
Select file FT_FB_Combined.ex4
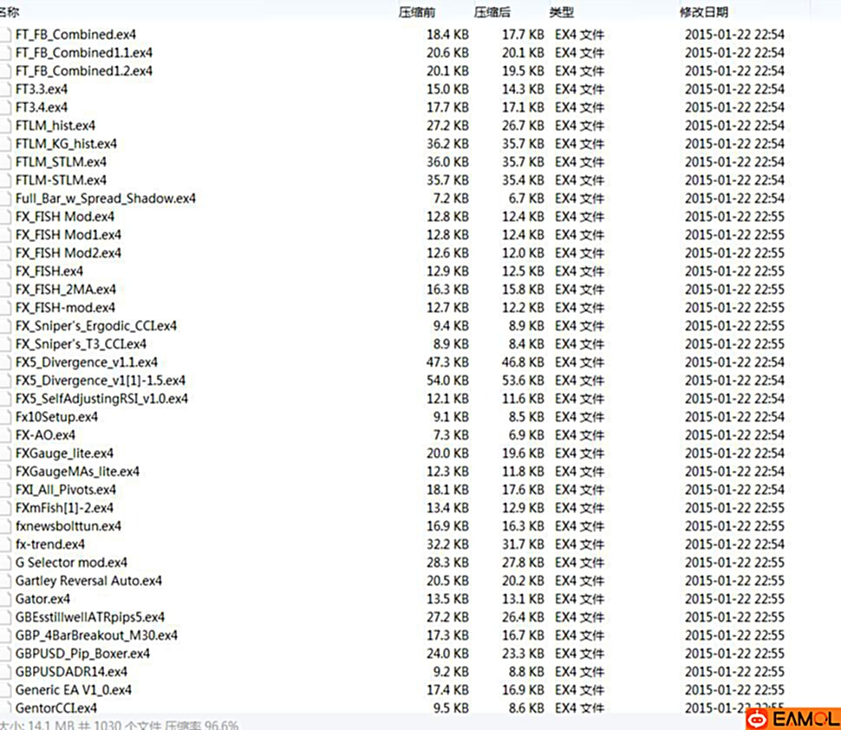(x=75, y=35)
